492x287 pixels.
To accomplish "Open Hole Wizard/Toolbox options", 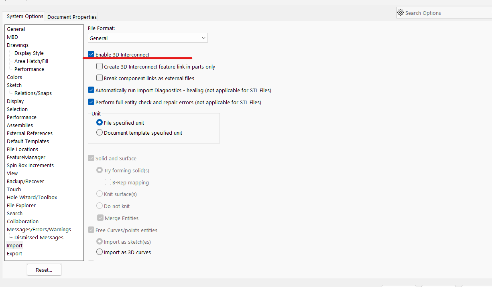I will click(x=32, y=197).
